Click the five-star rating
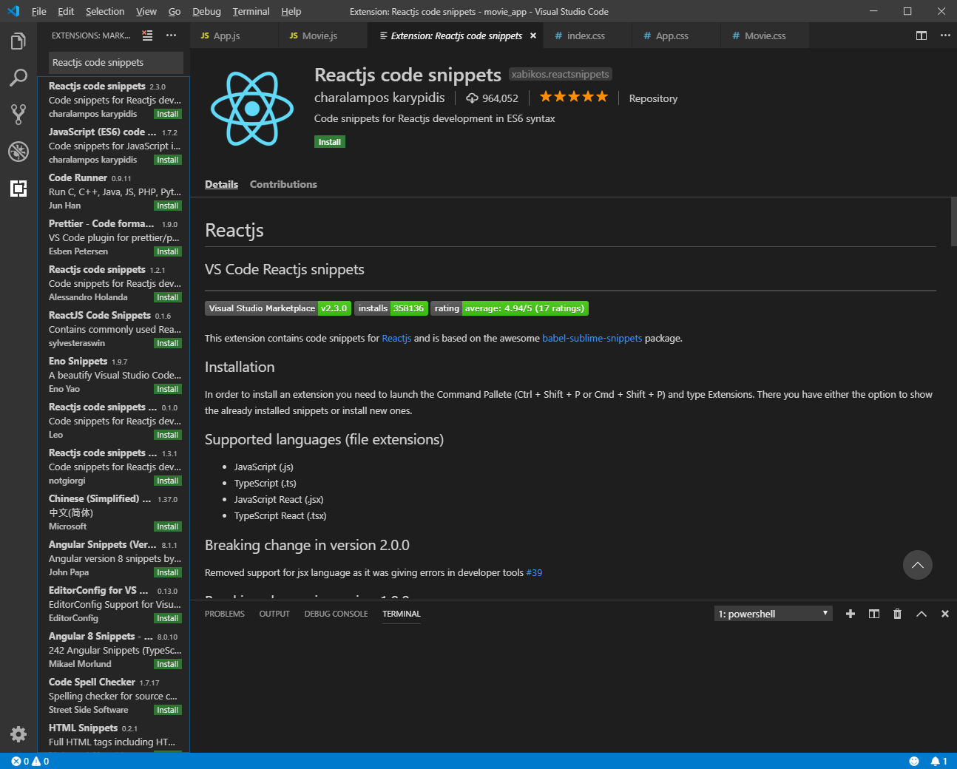Viewport: 957px width, 769px height. (574, 97)
